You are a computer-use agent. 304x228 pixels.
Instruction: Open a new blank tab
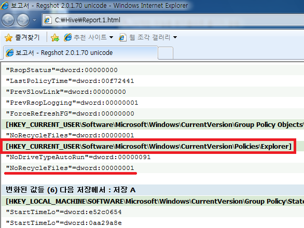(165, 53)
